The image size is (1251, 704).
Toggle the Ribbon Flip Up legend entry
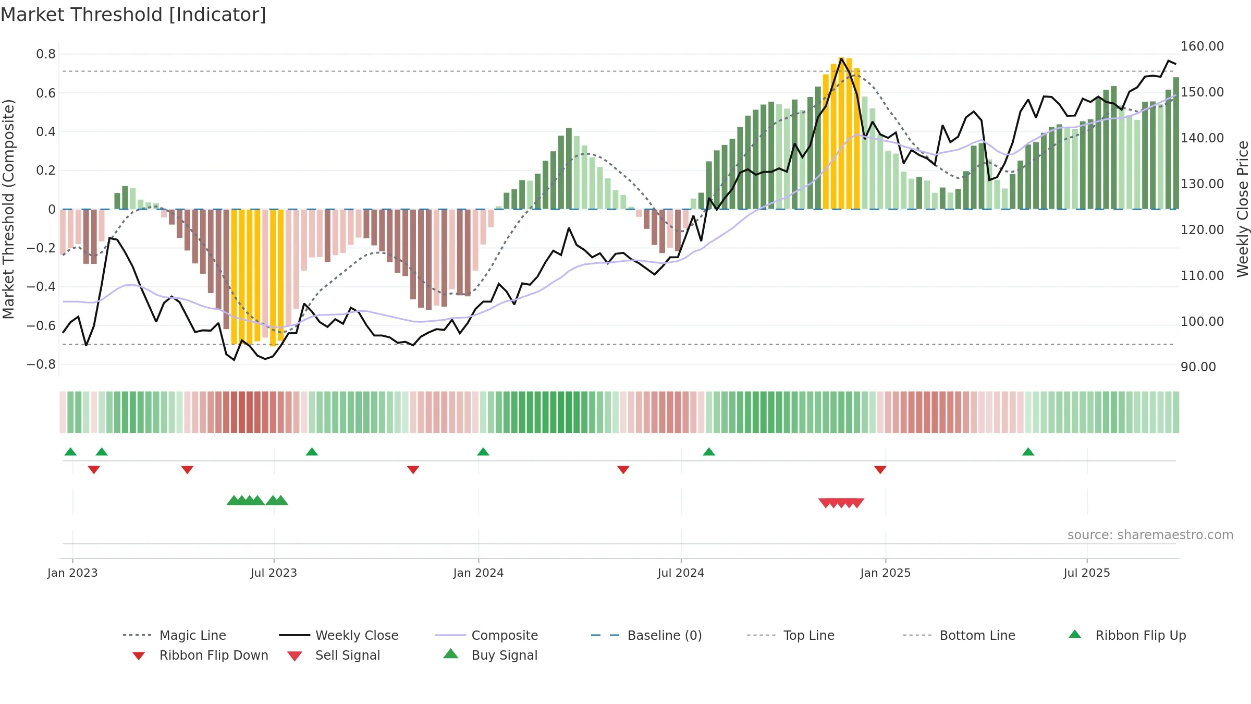point(1127,635)
